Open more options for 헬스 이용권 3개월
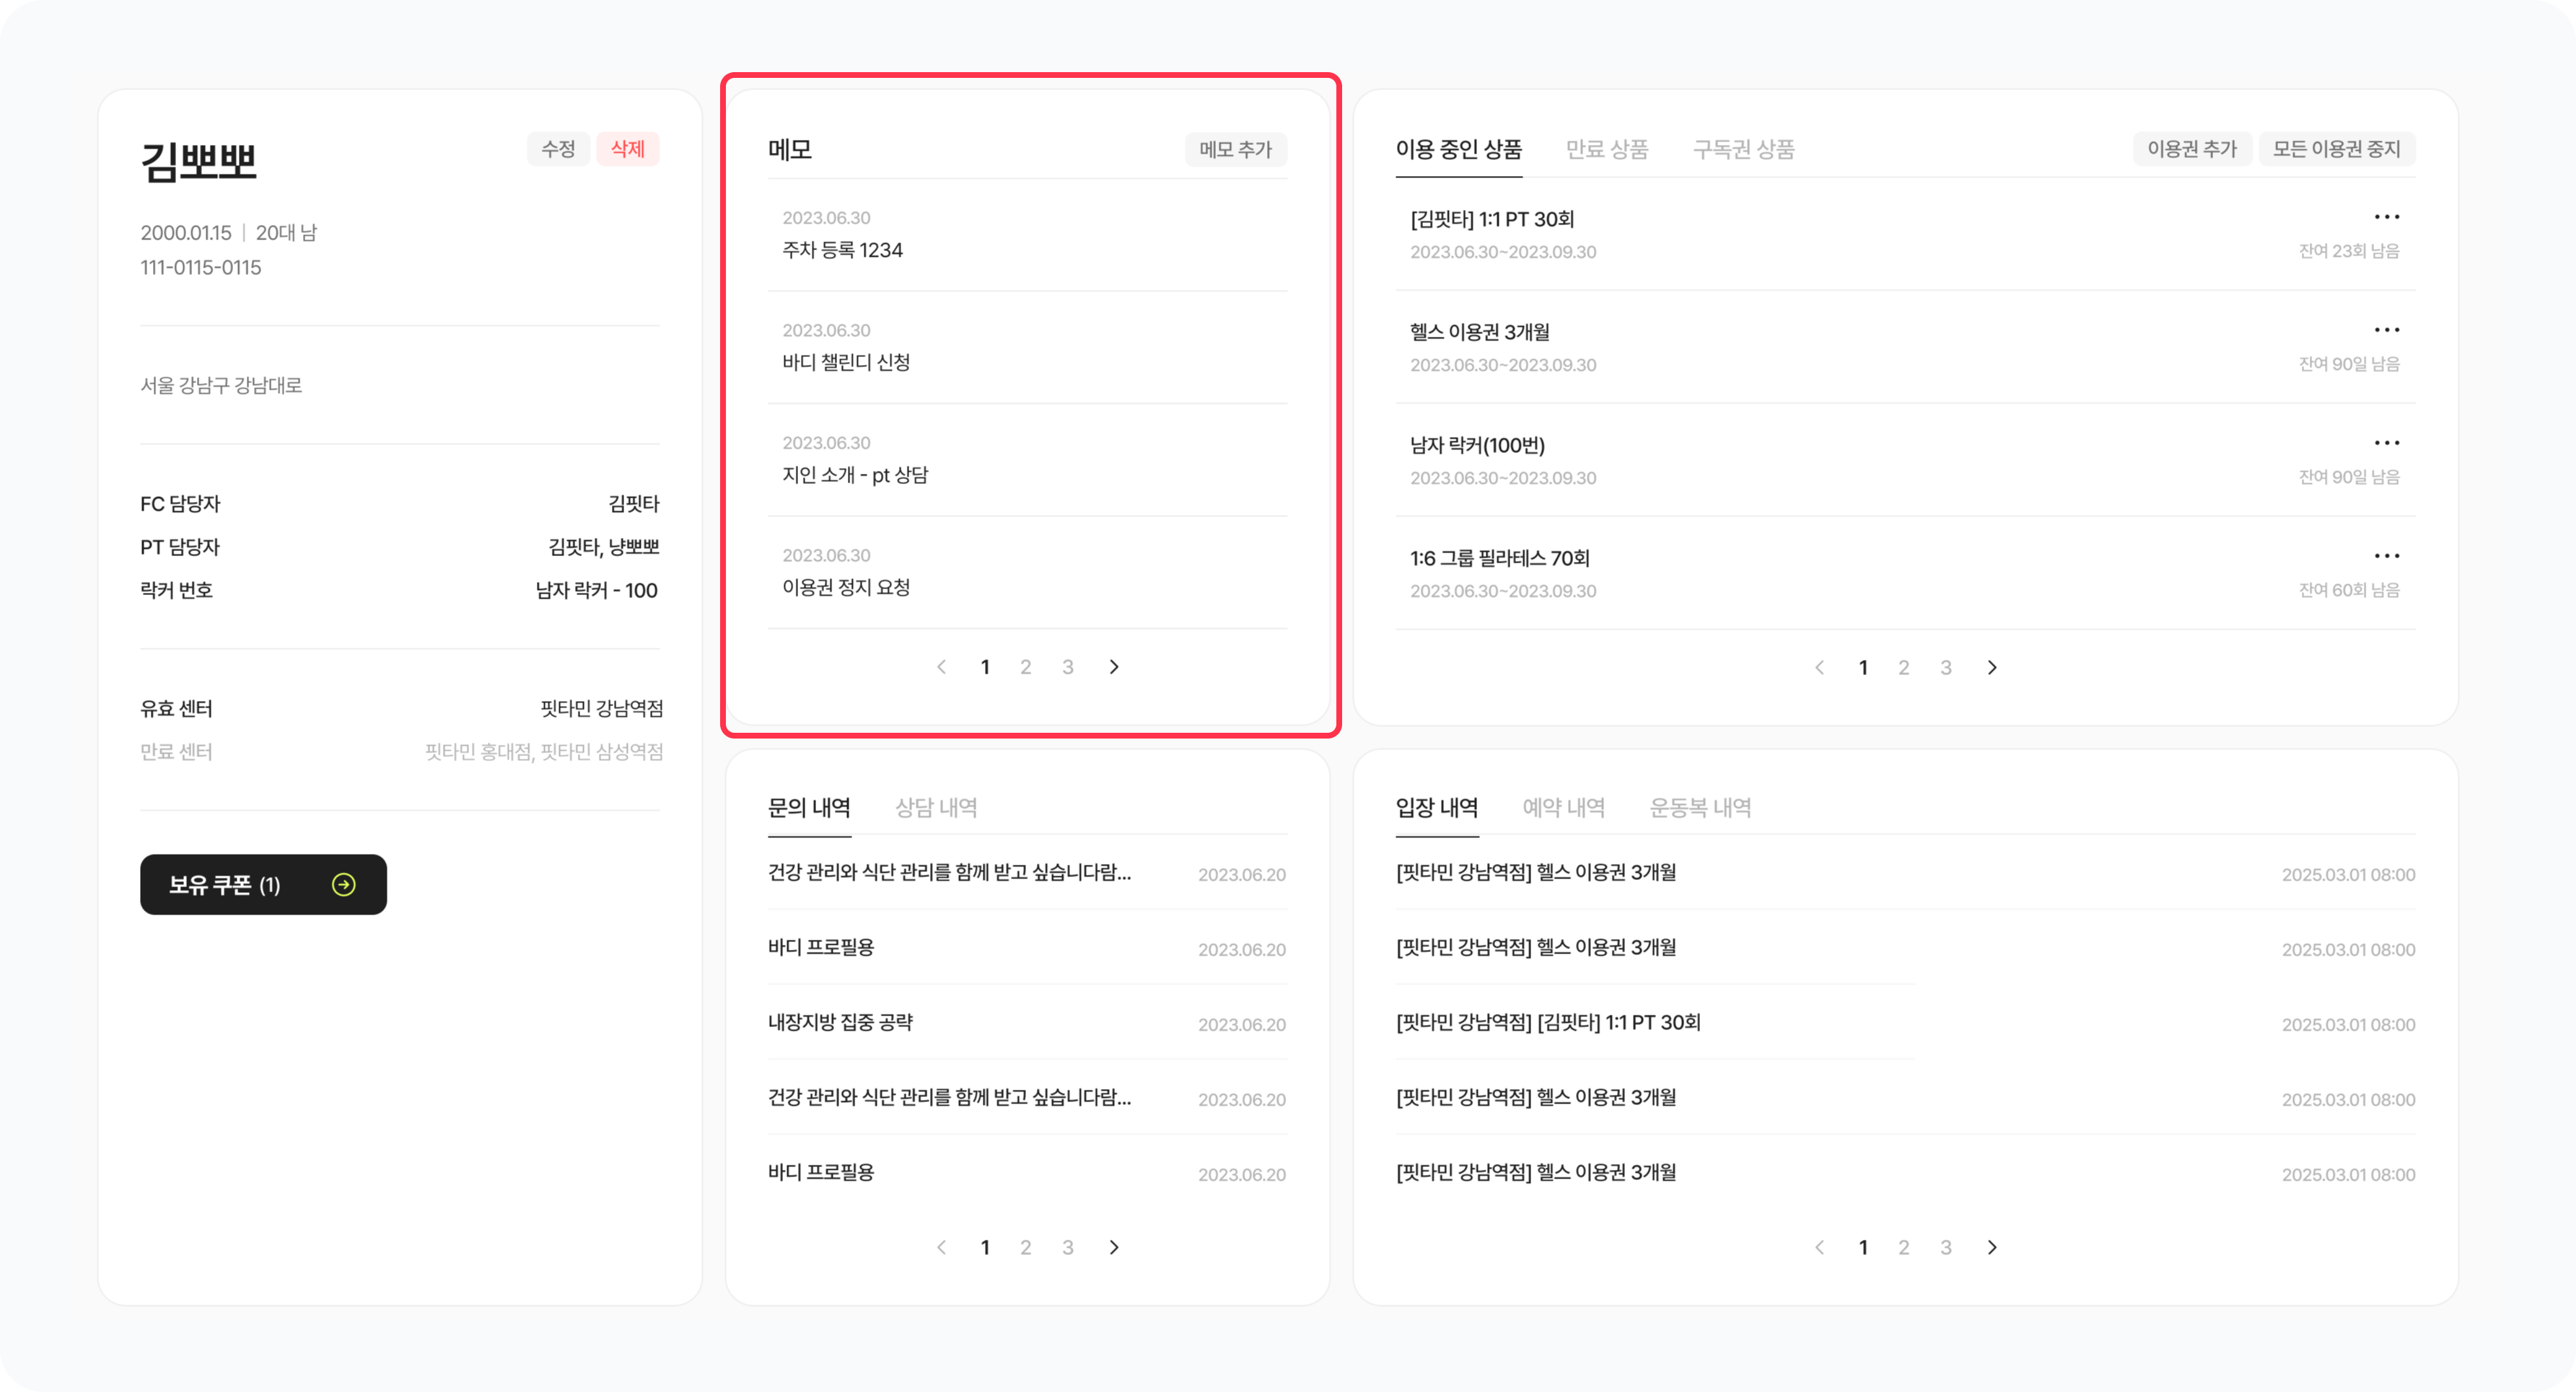This screenshot has width=2576, height=1392. click(2386, 330)
